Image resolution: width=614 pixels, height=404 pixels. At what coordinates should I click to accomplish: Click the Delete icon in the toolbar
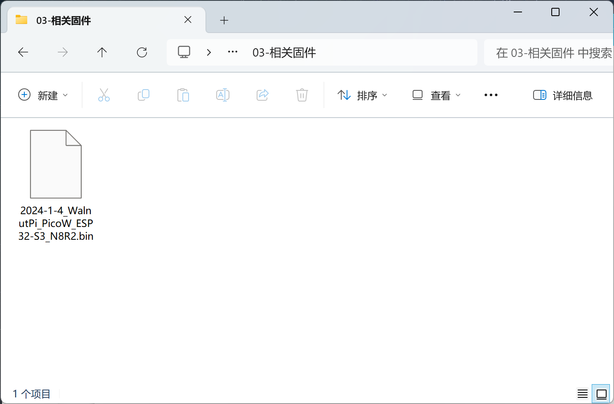coord(302,95)
